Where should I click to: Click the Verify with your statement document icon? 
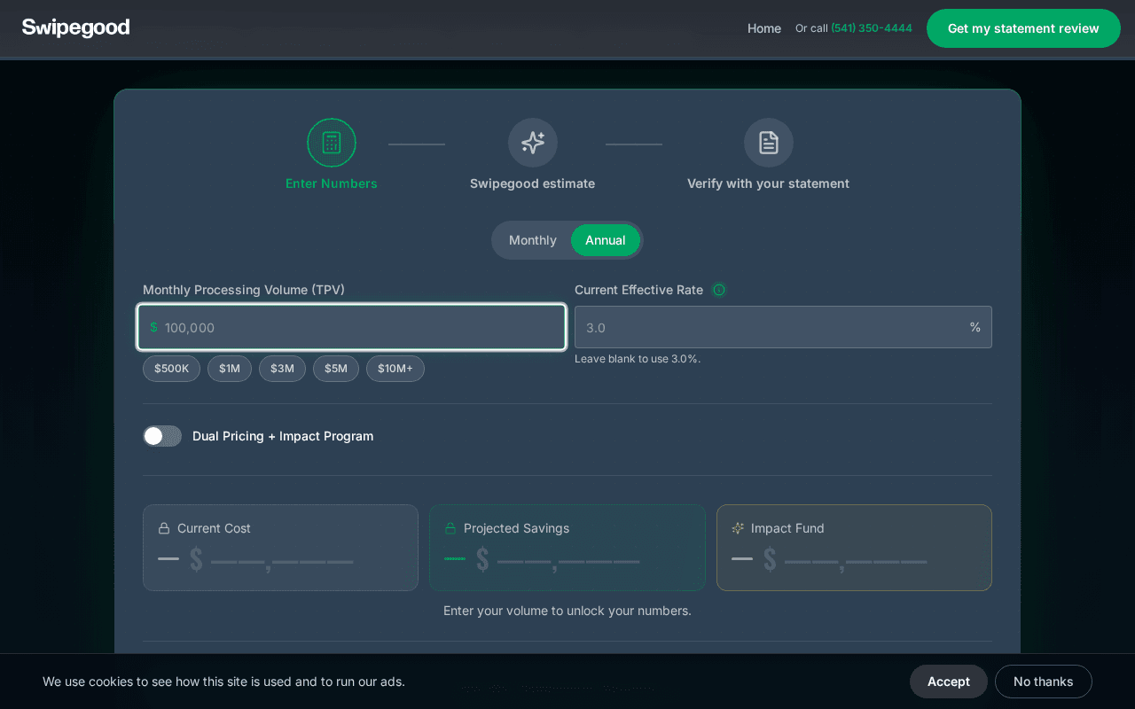(x=769, y=143)
